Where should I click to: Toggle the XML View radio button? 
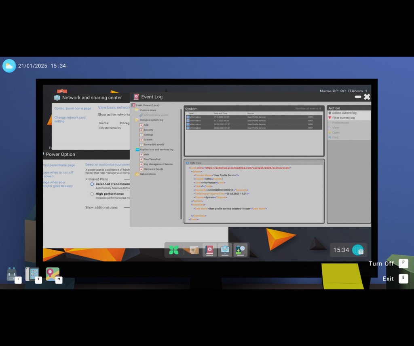pyautogui.click(x=188, y=163)
